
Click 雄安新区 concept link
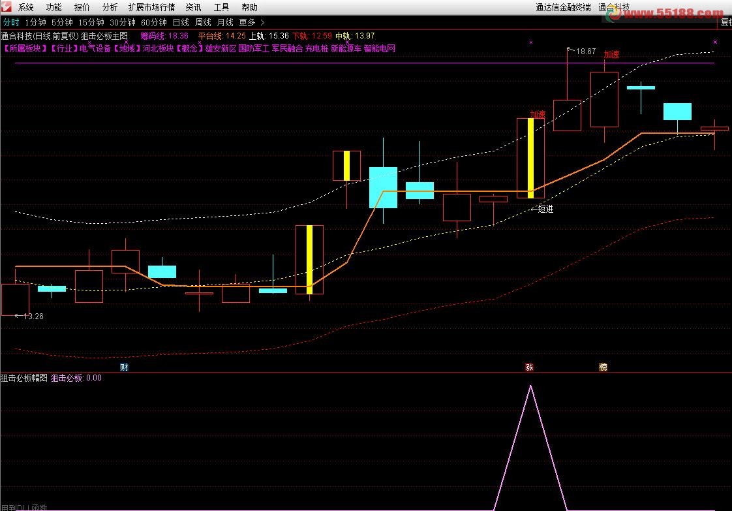221,49
